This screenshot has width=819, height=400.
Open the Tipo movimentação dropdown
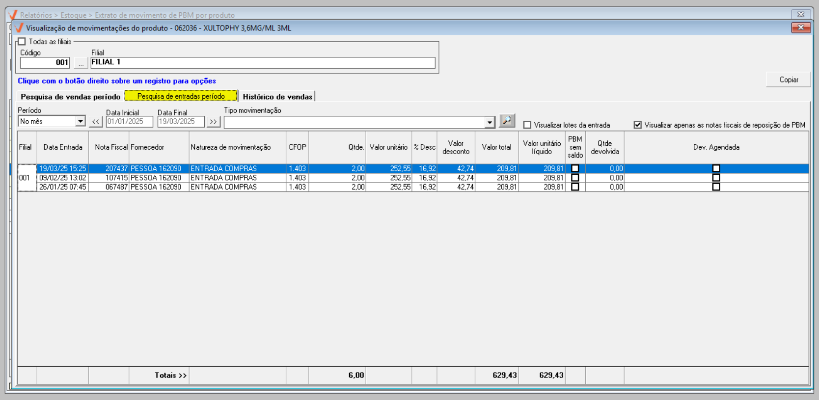[x=489, y=122]
